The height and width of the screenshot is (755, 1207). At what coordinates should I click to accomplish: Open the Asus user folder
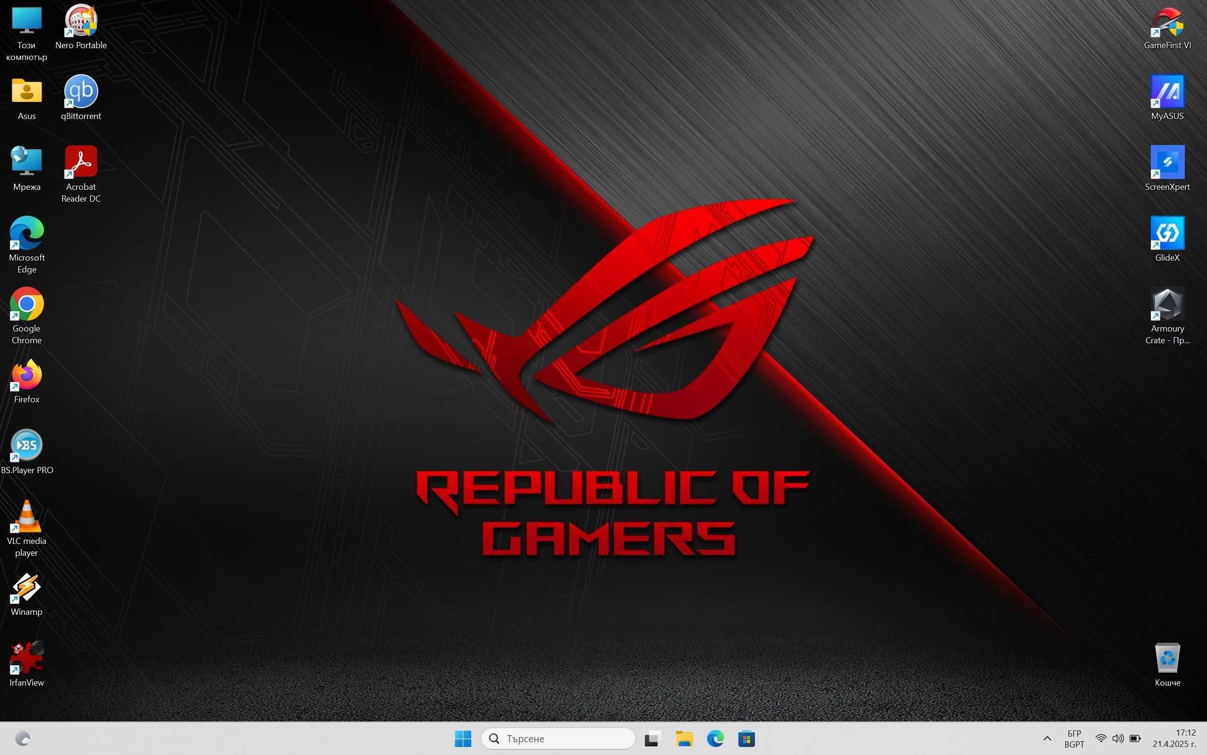[x=26, y=98]
